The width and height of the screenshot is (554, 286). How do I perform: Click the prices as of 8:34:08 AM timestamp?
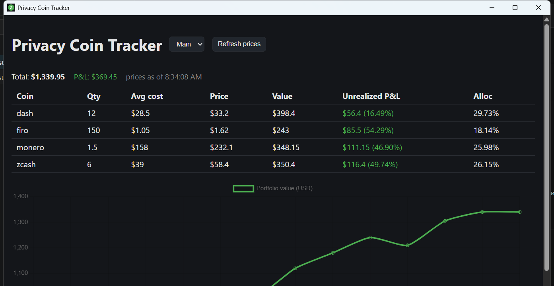pos(164,77)
